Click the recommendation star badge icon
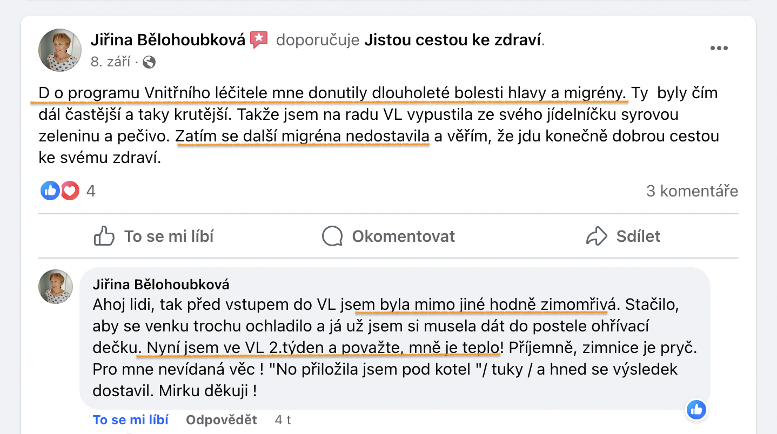Viewport: 777px width, 434px height. coord(259,40)
